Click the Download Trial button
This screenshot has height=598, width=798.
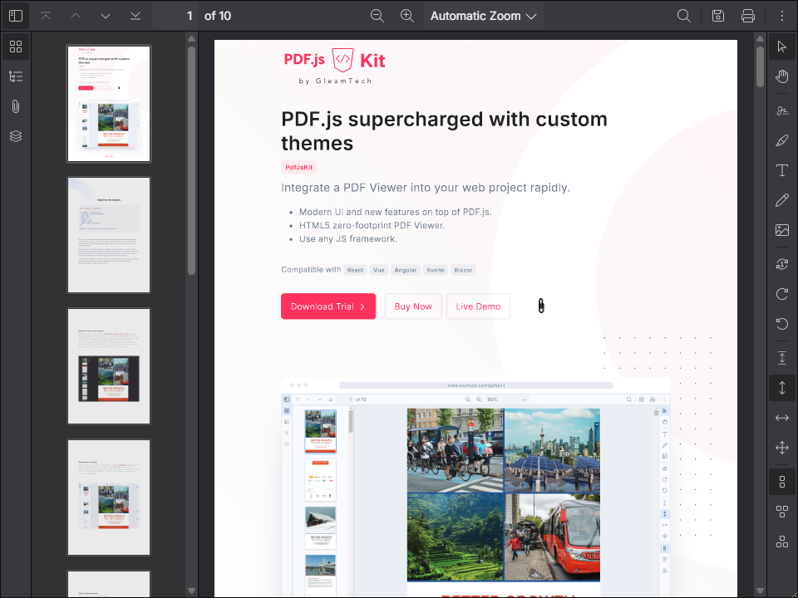[x=328, y=306]
